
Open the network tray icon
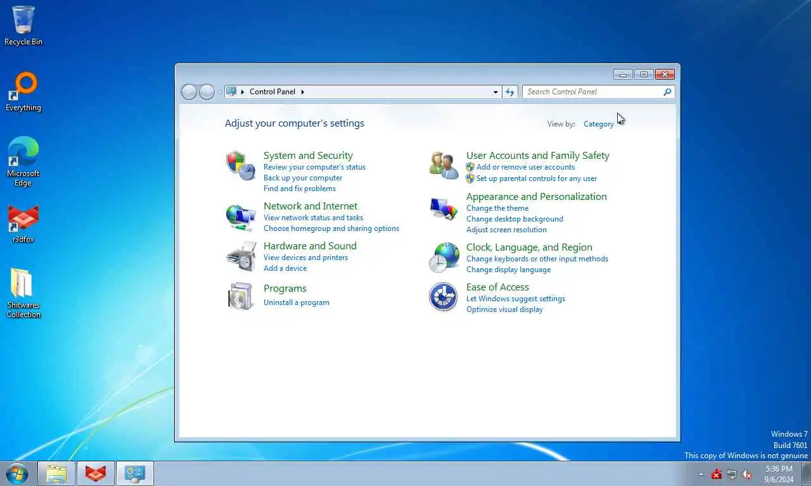pyautogui.click(x=732, y=474)
